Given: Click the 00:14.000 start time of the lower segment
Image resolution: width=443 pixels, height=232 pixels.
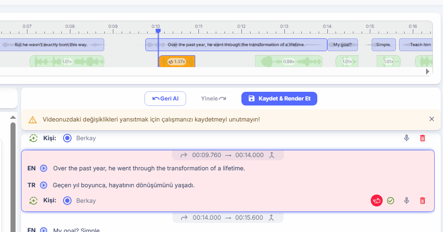Looking at the screenshot, I should pyautogui.click(x=207, y=217).
